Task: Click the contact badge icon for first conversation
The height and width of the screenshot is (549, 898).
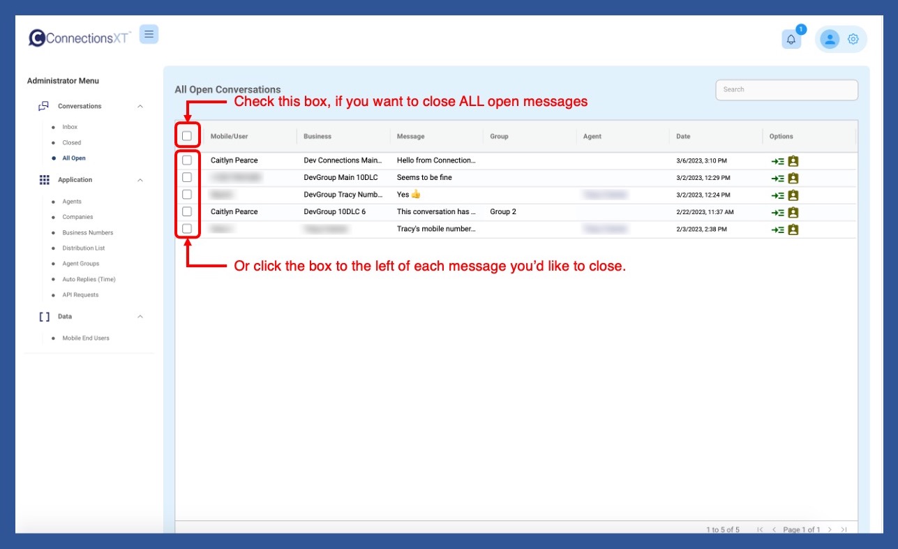Action: [x=793, y=161]
